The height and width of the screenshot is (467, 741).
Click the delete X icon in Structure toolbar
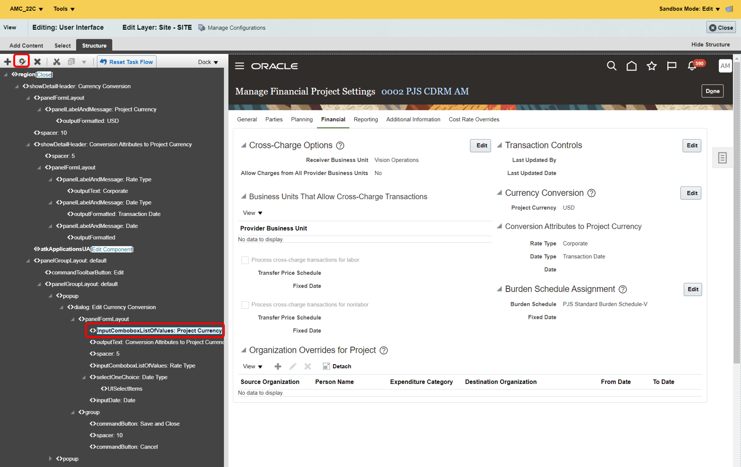[37, 62]
